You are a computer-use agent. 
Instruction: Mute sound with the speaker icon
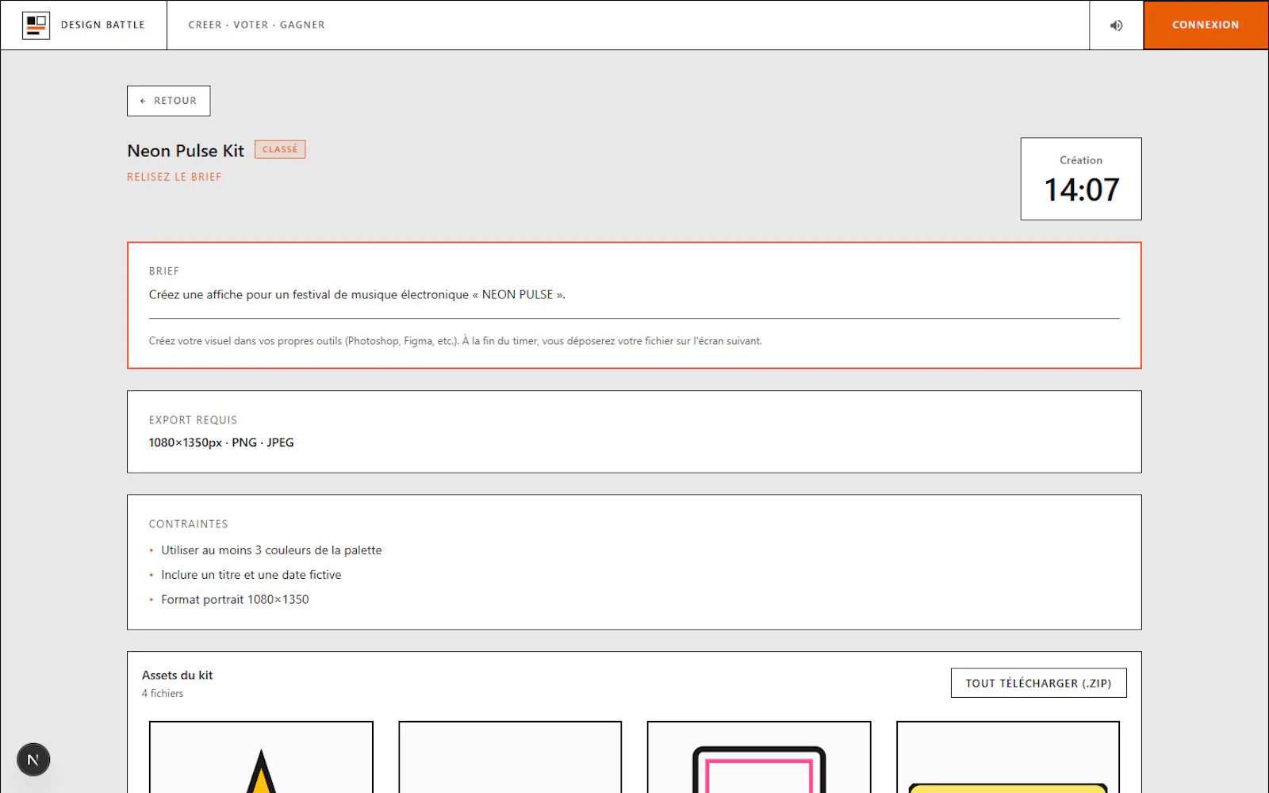click(1116, 25)
